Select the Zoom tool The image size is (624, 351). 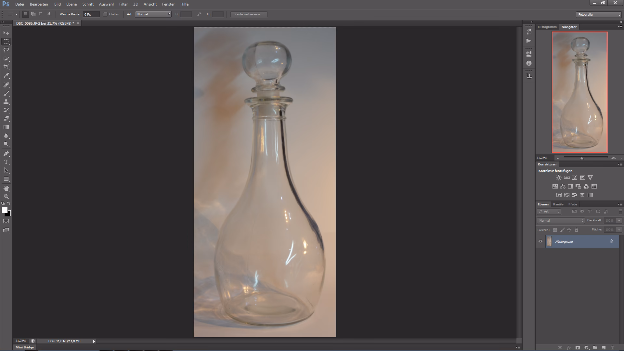click(6, 197)
